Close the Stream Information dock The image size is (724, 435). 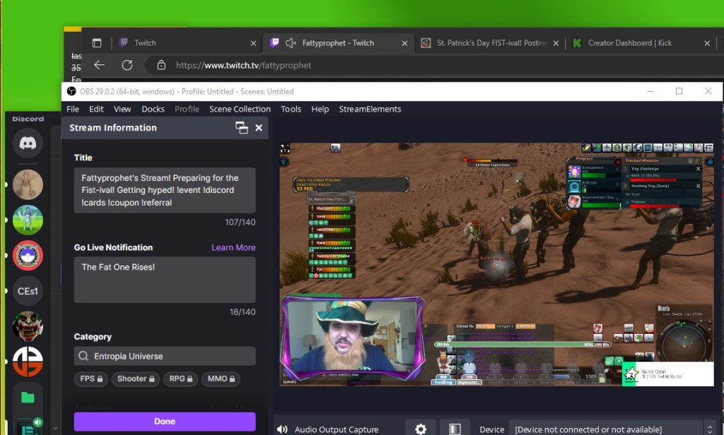click(x=259, y=128)
